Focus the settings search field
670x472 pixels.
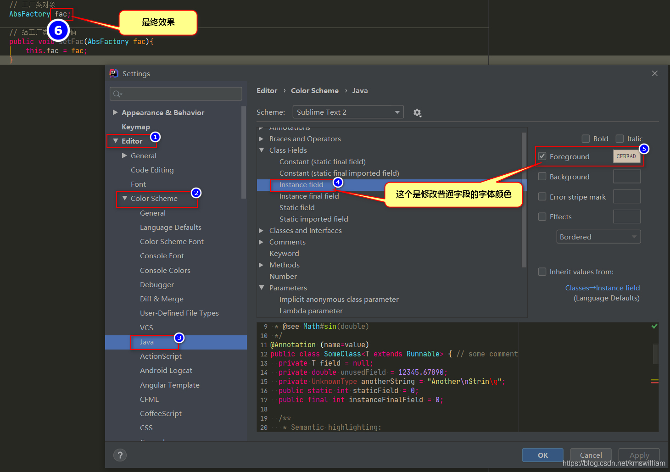coord(176,94)
